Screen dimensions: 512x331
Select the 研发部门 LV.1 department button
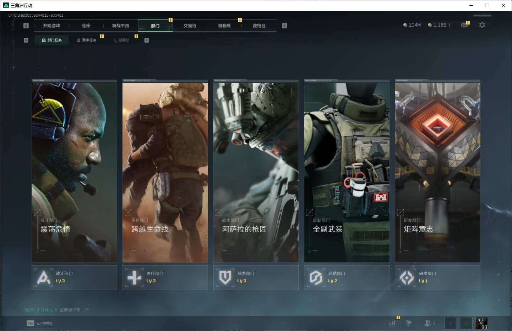click(437, 277)
